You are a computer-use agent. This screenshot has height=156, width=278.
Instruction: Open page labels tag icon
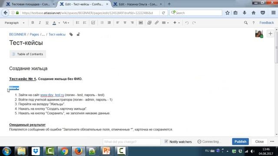[x=71, y=34]
